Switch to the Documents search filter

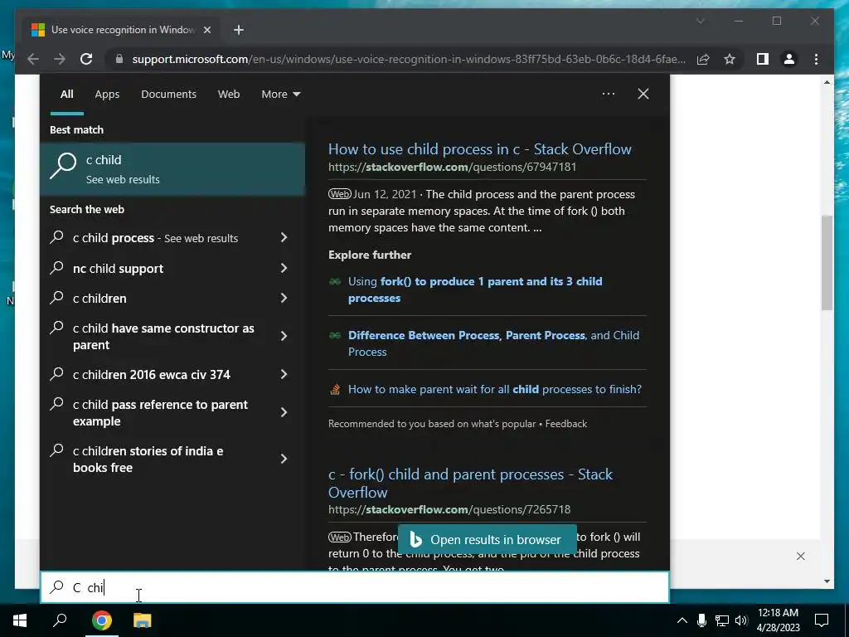(168, 95)
